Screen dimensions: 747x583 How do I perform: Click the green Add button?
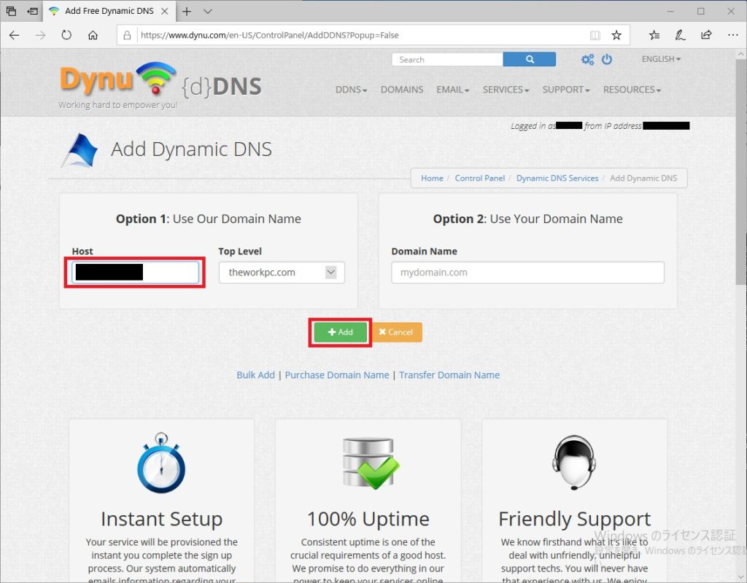340,332
